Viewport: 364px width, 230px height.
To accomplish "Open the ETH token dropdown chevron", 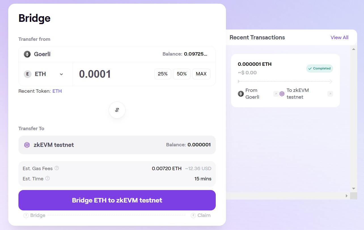I will pyautogui.click(x=62, y=74).
